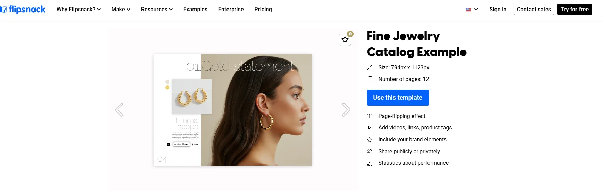
Task: Click the bar chart statistics icon
Action: point(370,163)
